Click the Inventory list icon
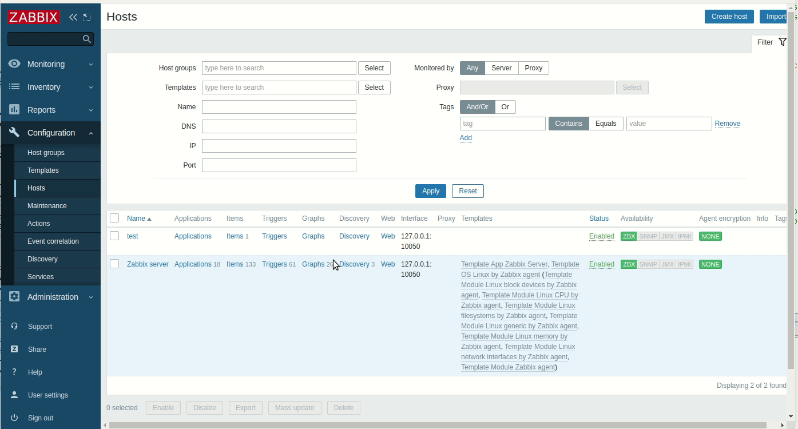798x429 pixels. [14, 87]
